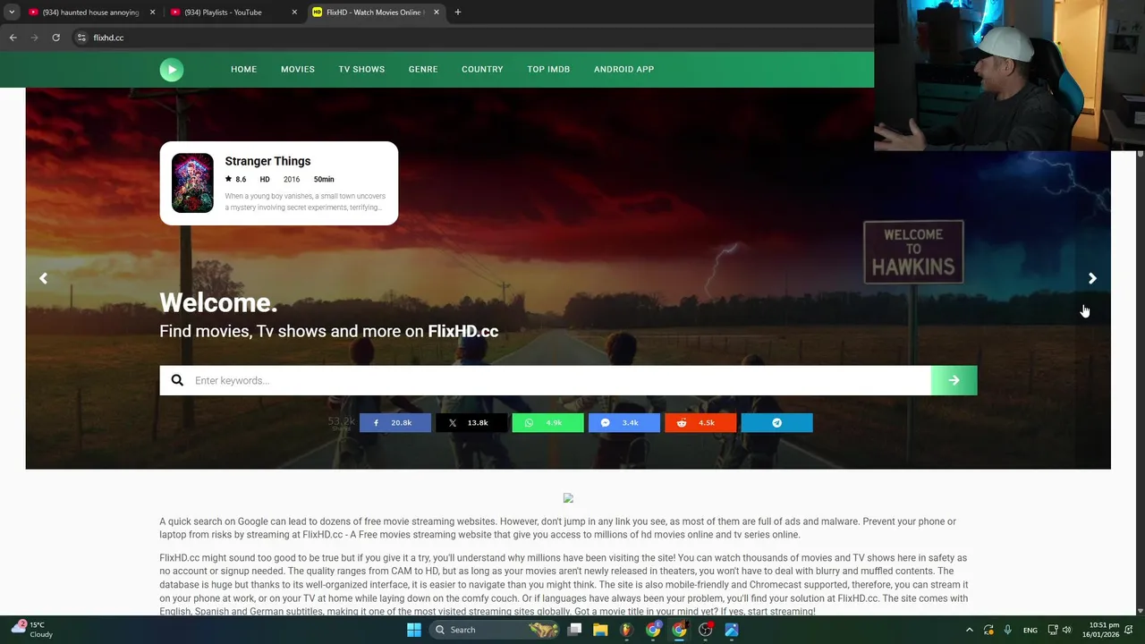The height and width of the screenshot is (644, 1145).
Task: Share on Facebook 20.8k button
Action: (395, 422)
